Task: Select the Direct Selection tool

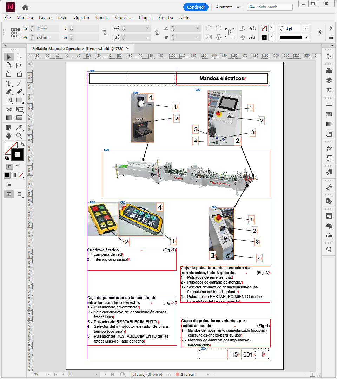Action: point(19,57)
